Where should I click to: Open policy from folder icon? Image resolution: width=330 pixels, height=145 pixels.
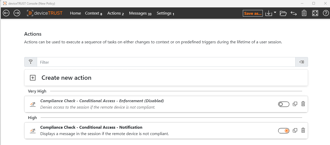coord(283,13)
